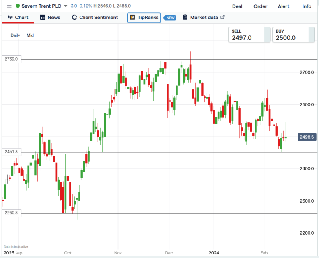The width and height of the screenshot is (319, 258).
Task: Click the NEW badge beside TipRanks
Action: (170, 18)
